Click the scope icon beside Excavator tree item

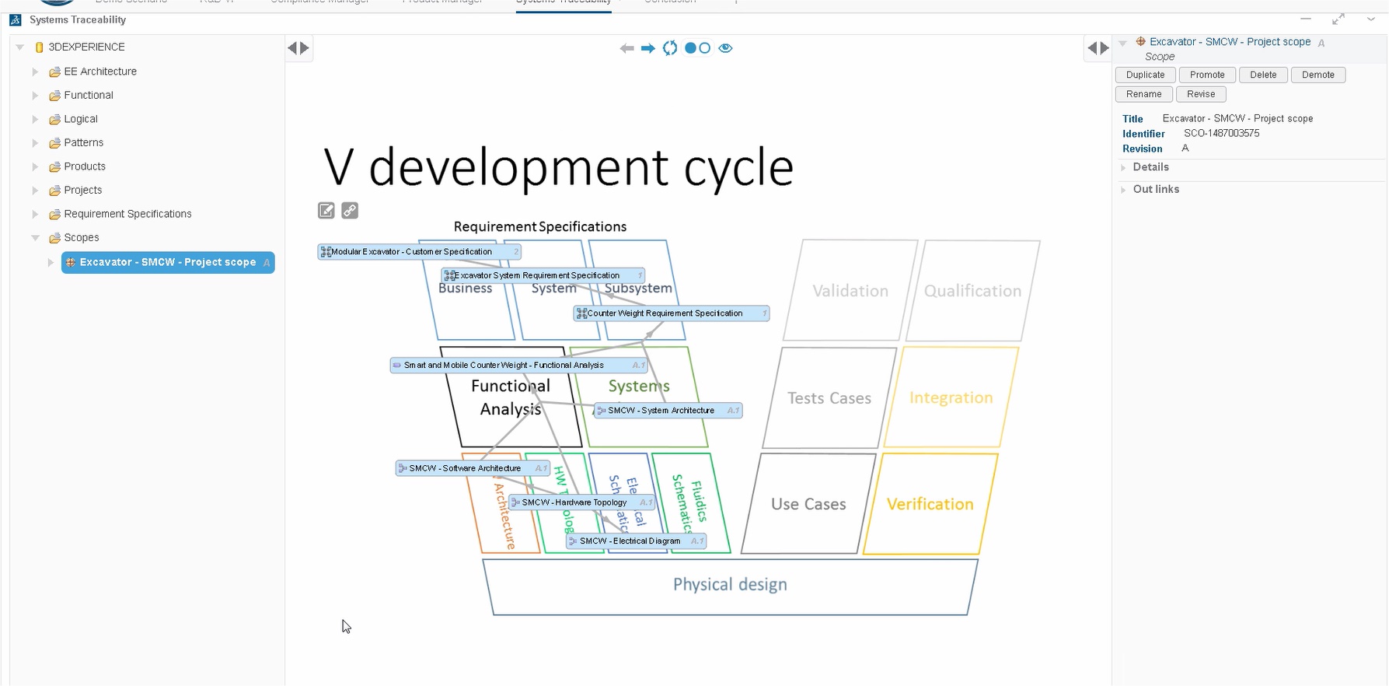(71, 262)
